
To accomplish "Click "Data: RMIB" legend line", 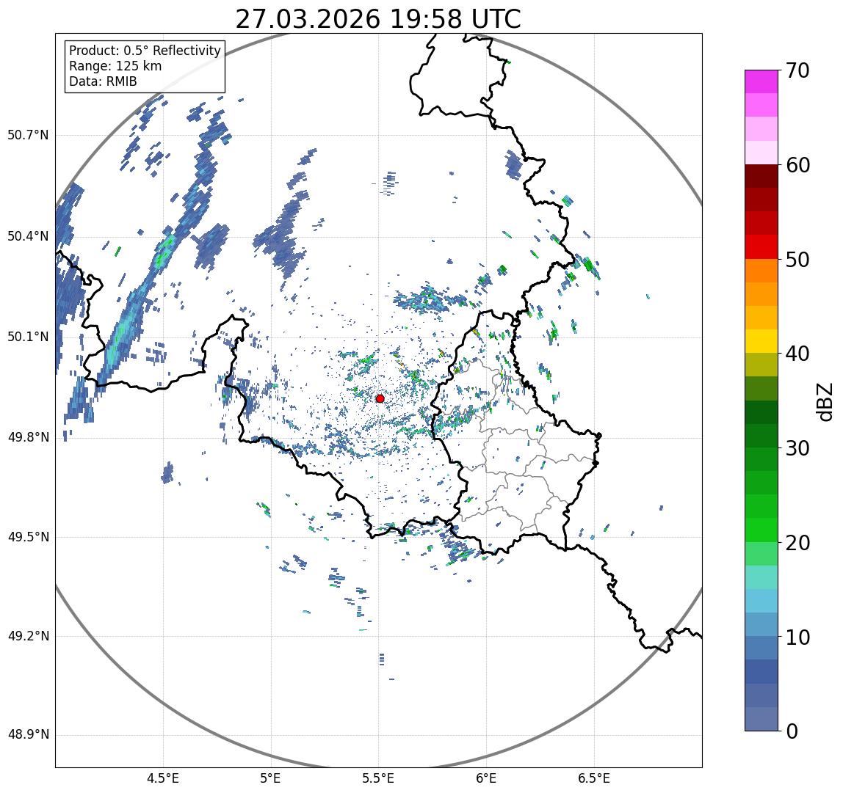I will [x=104, y=81].
